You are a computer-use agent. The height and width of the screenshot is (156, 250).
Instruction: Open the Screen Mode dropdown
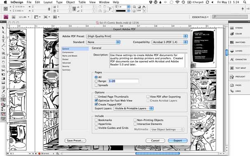[47, 17]
